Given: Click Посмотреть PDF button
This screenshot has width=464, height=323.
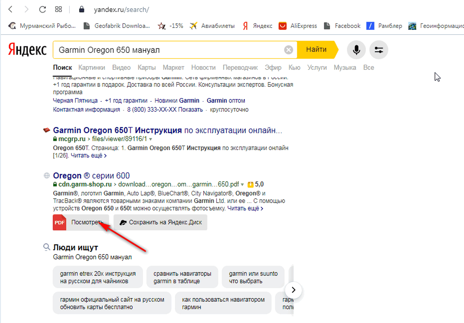Looking at the screenshot, I should [81, 222].
